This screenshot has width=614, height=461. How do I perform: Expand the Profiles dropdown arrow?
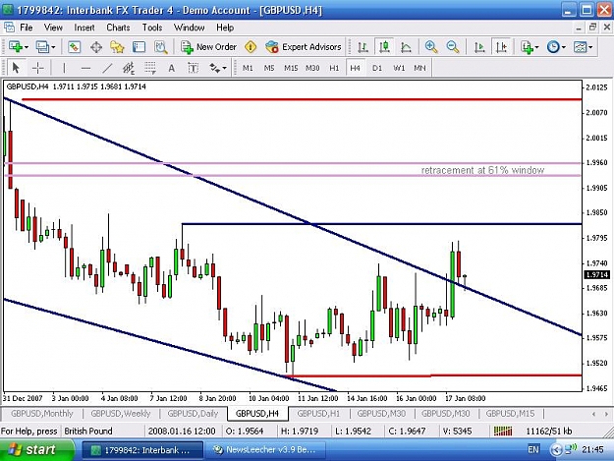53,47
